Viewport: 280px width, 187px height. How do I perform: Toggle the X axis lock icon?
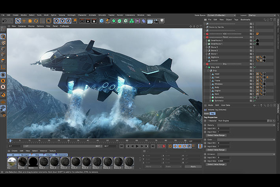56,21
